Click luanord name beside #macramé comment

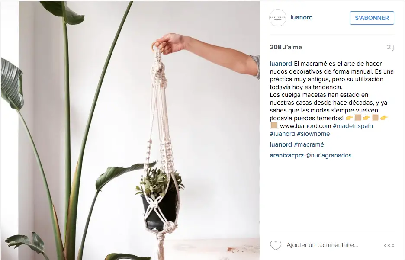(x=281, y=144)
